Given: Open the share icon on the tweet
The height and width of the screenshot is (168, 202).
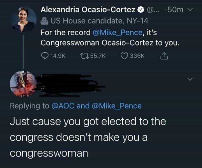Looking at the screenshot, I should pyautogui.click(x=164, y=56).
